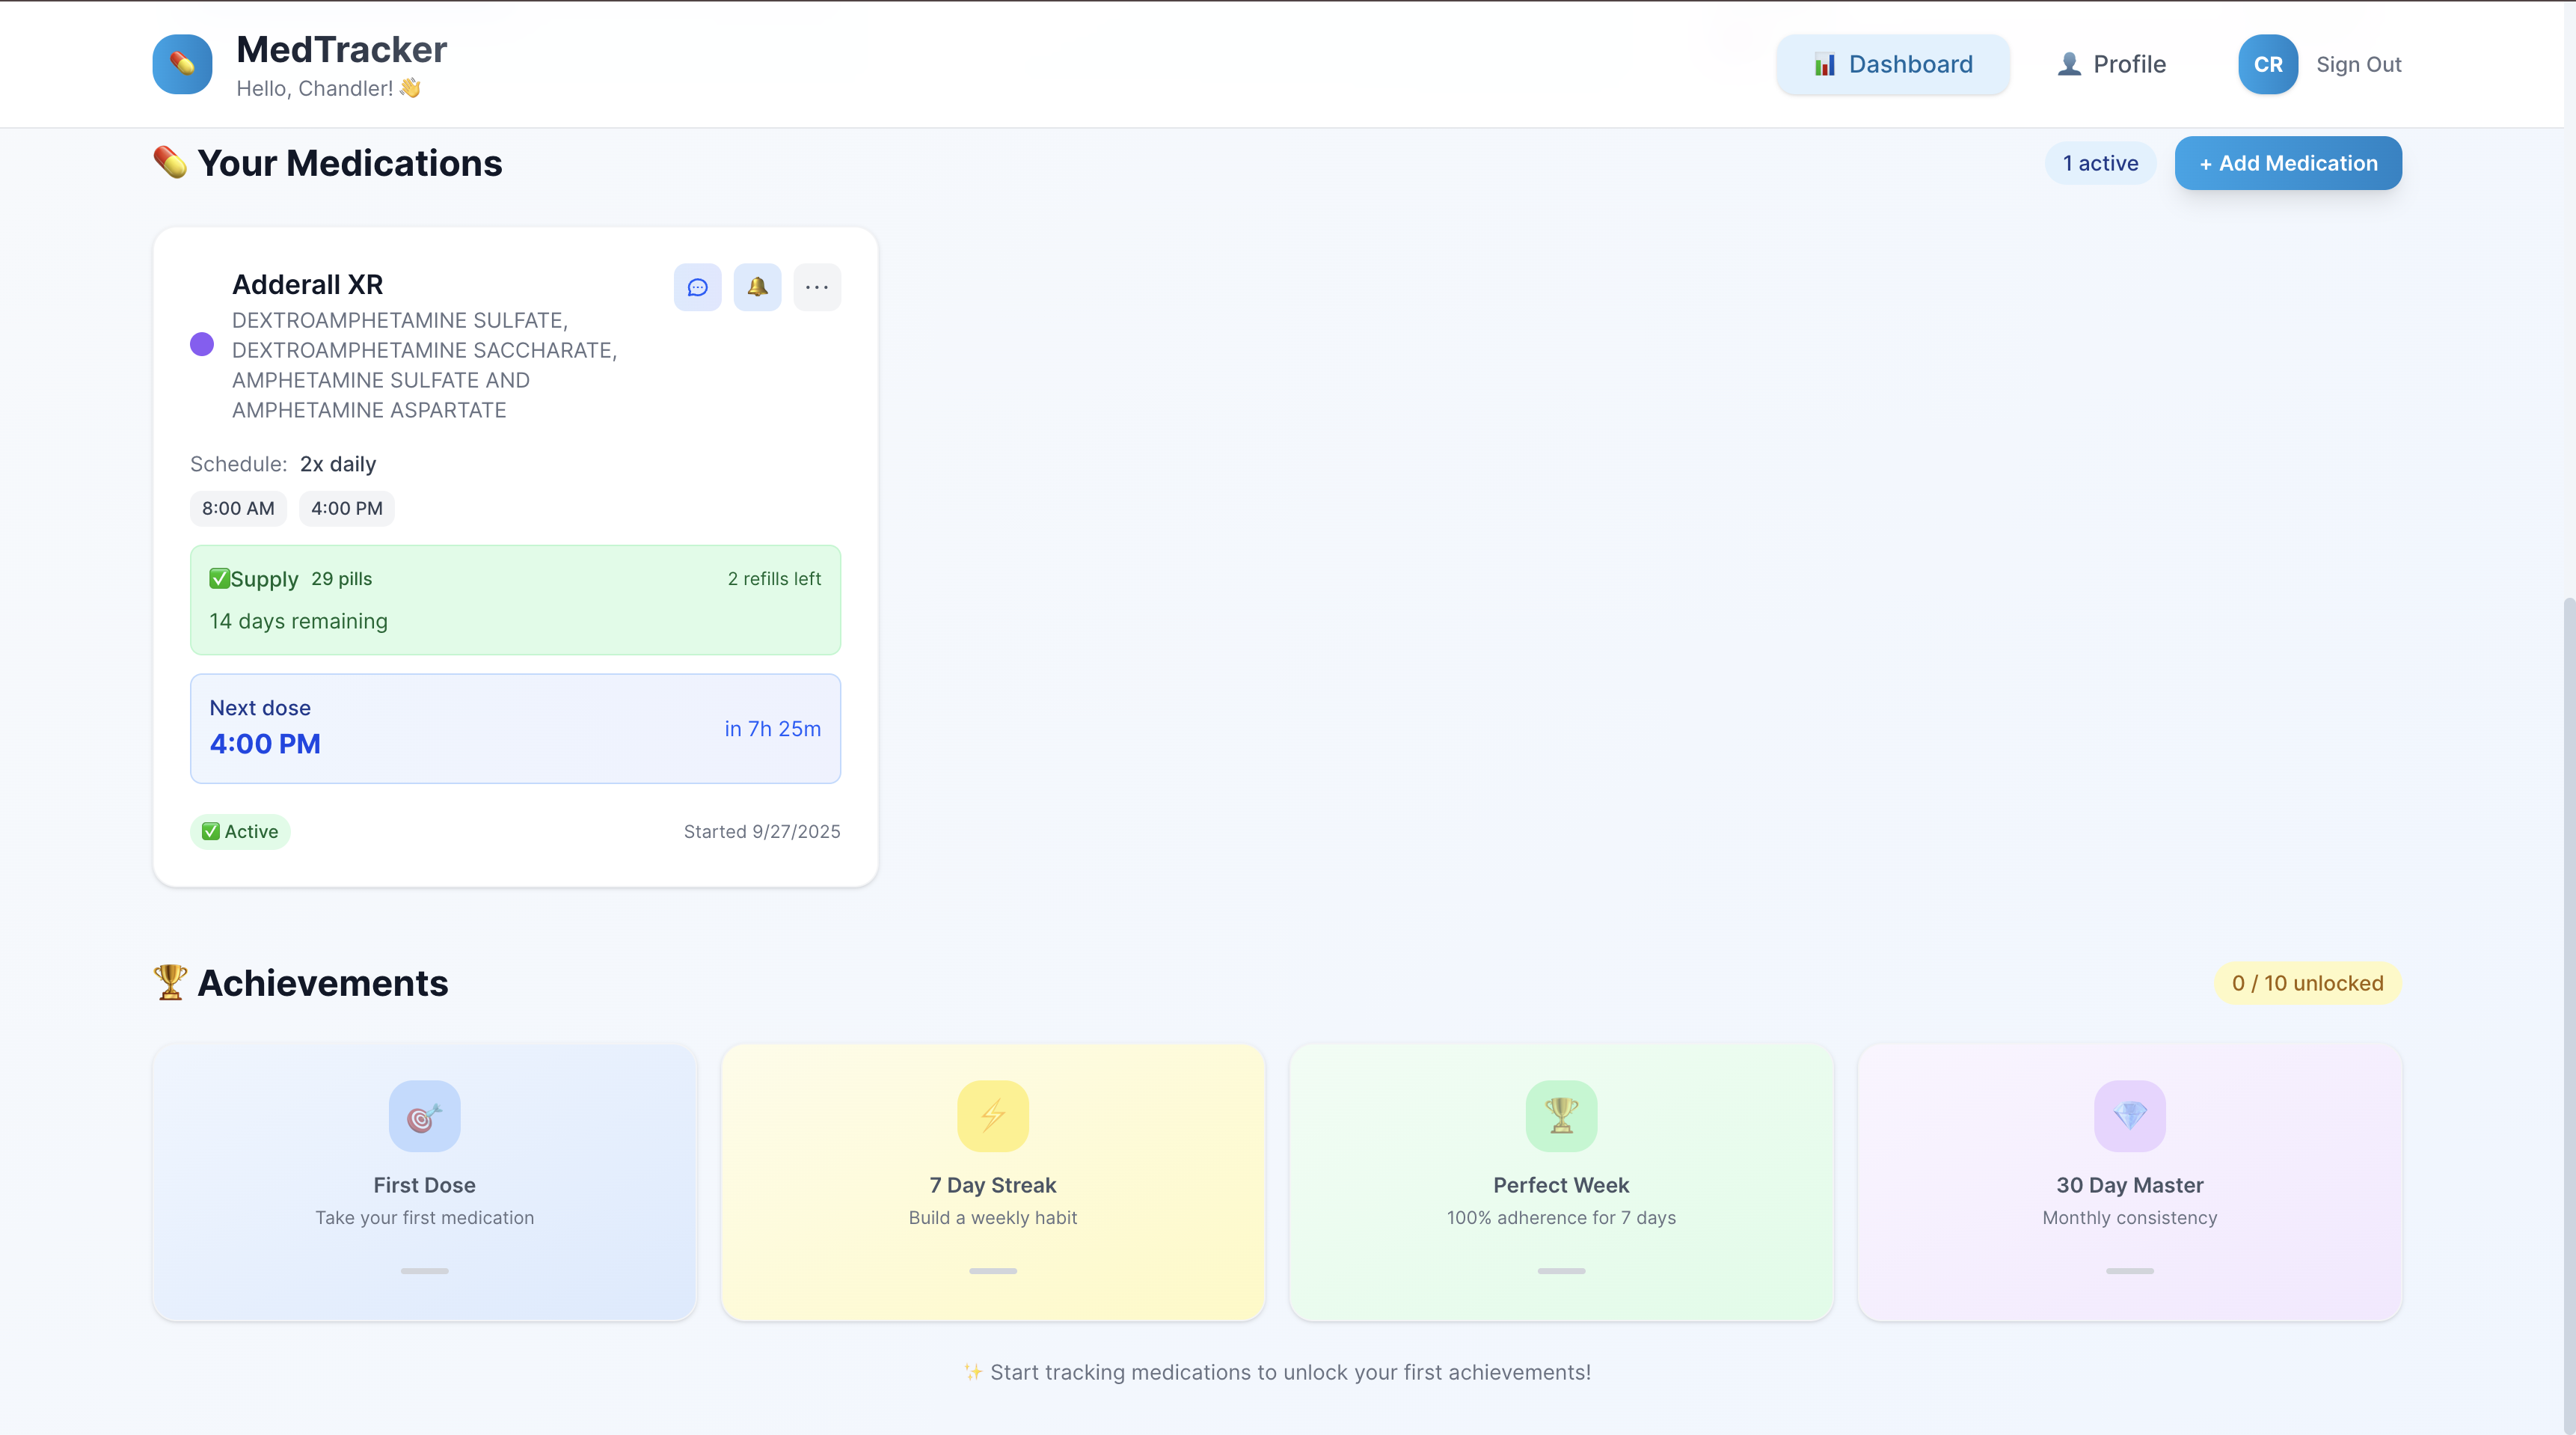Click the Perfect Week trophy icon

coord(1561,1116)
